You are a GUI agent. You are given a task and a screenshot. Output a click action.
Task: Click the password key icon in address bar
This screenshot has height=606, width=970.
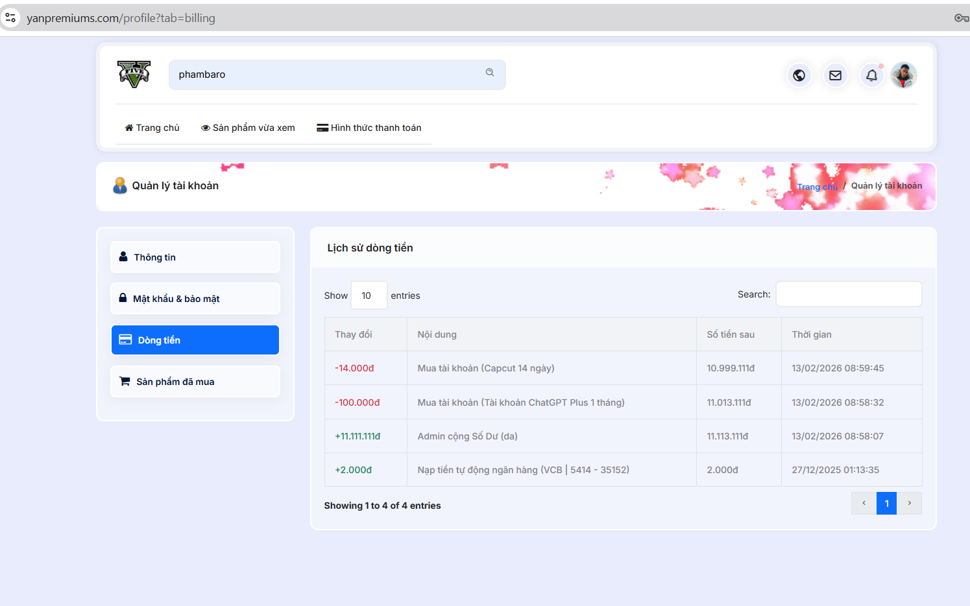coord(961,17)
